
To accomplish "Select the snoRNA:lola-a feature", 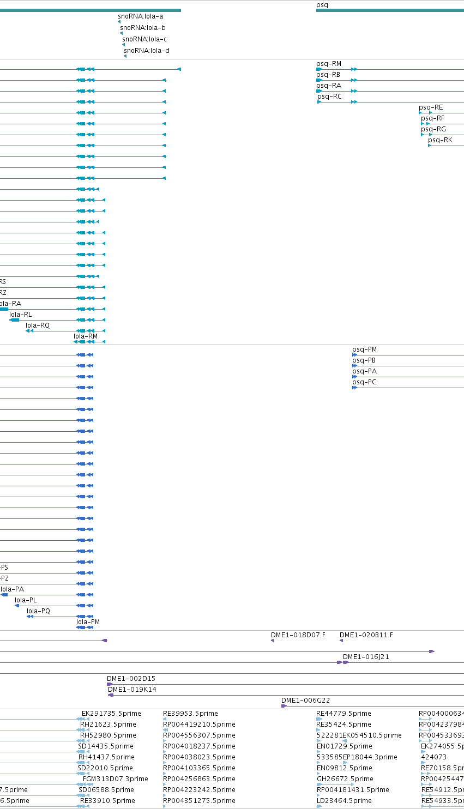I will pyautogui.click(x=140, y=16).
